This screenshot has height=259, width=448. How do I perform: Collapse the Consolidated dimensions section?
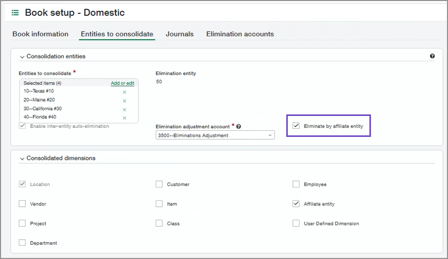click(22, 159)
